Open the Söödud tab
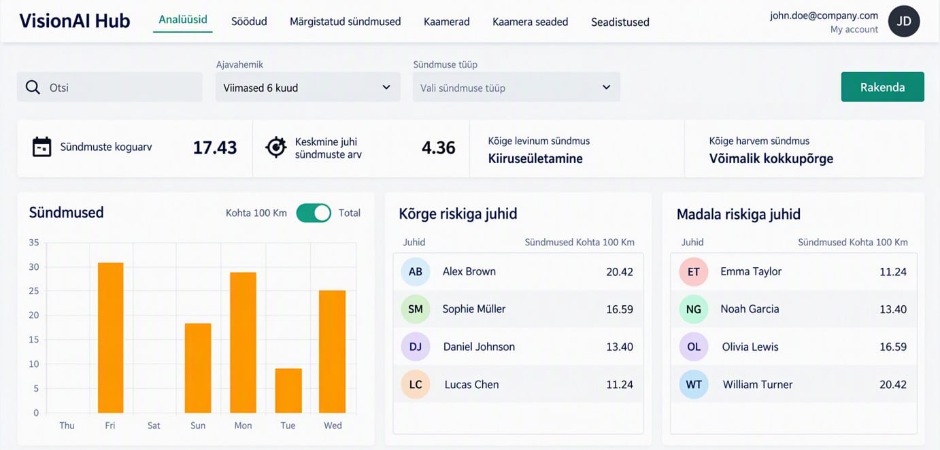The image size is (940, 450). (x=249, y=22)
